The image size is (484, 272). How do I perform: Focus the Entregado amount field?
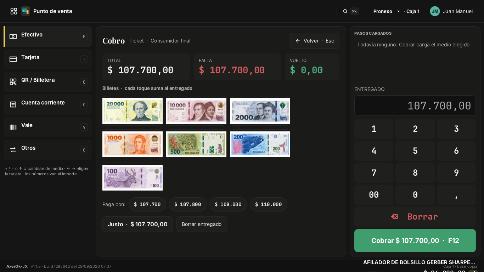(x=415, y=106)
